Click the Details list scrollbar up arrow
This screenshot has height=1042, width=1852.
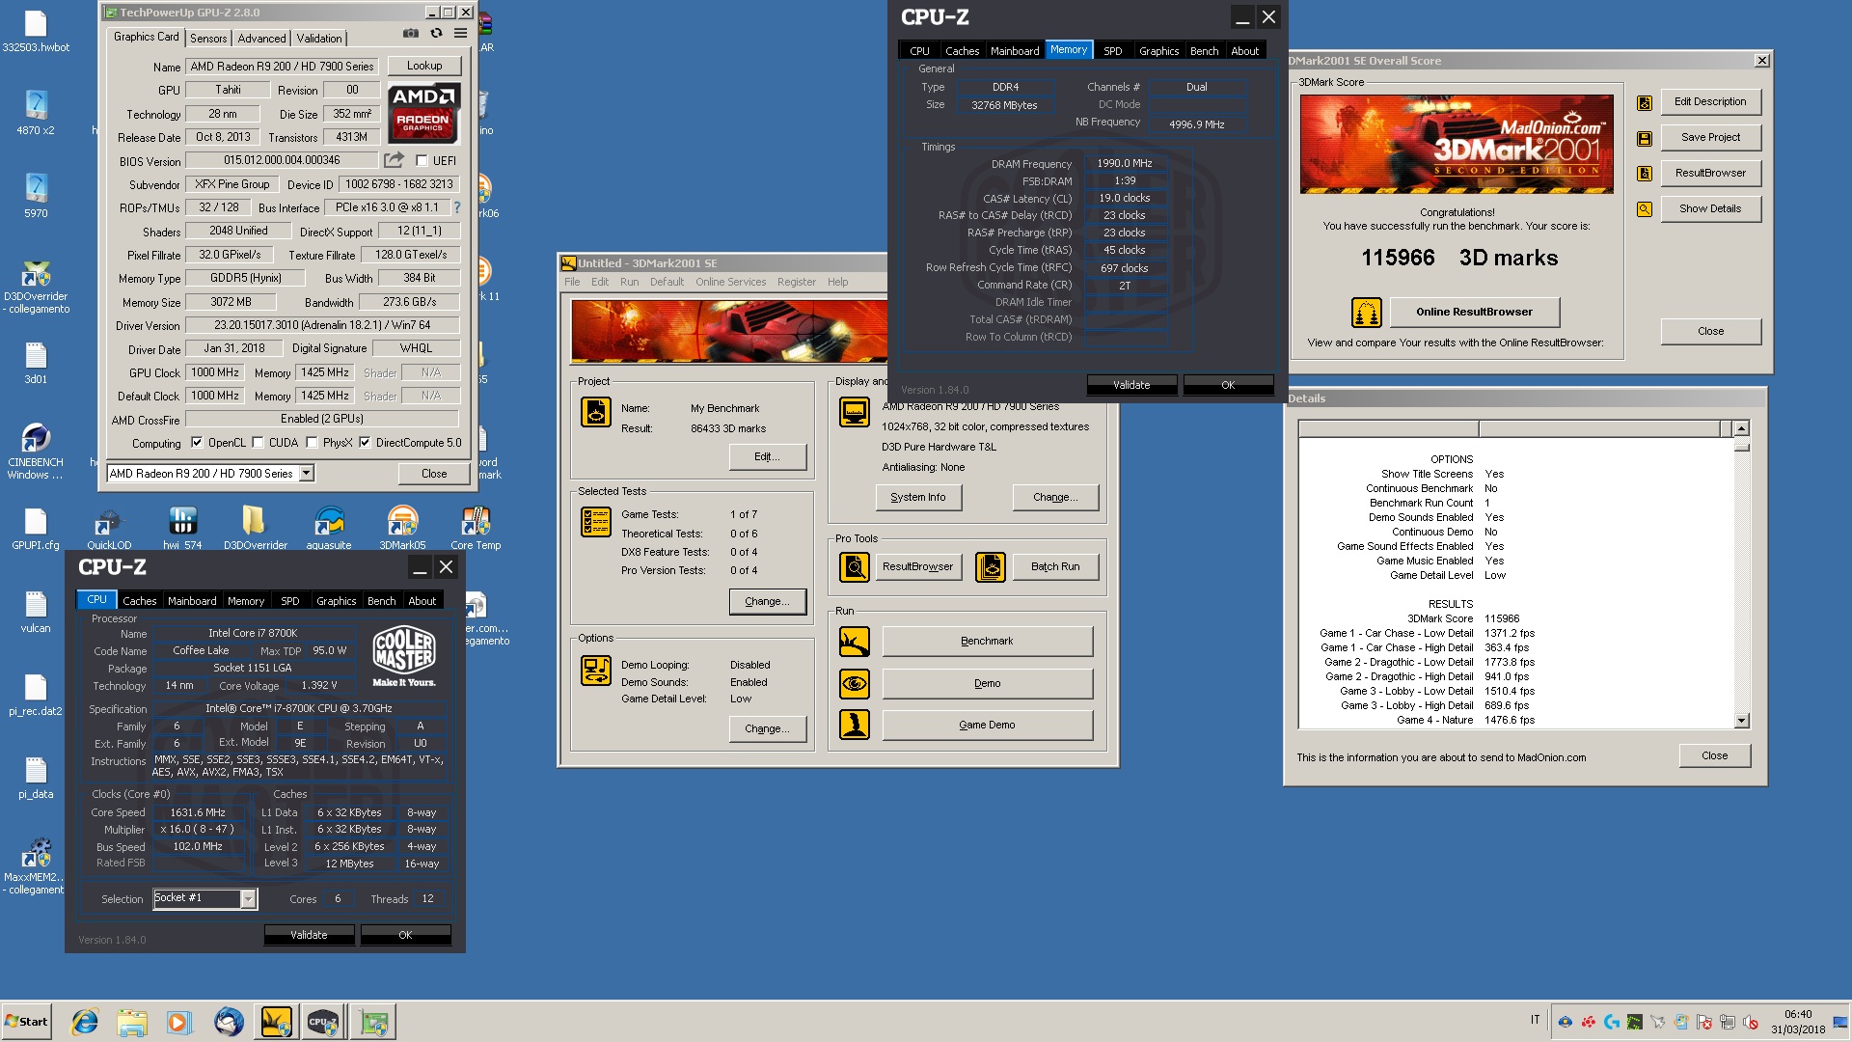click(x=1741, y=428)
